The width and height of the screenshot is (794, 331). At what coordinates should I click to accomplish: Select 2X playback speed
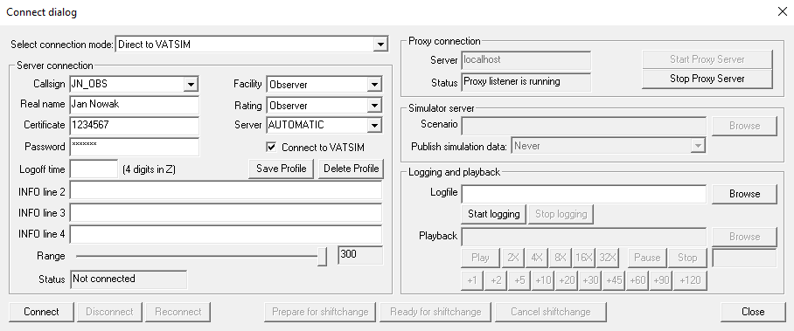tap(513, 258)
